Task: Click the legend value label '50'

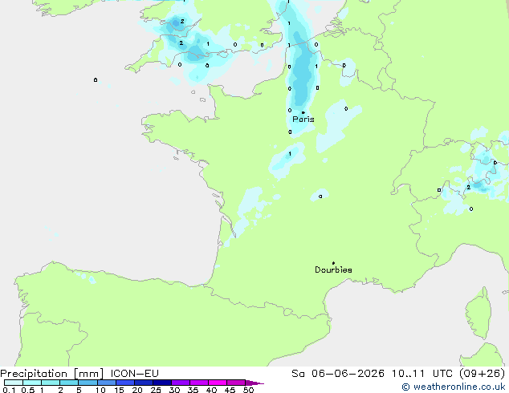Action: tap(248, 390)
